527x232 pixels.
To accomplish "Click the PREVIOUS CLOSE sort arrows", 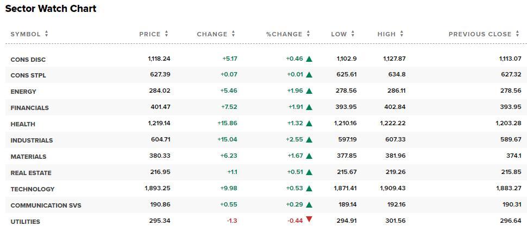I will (x=518, y=34).
